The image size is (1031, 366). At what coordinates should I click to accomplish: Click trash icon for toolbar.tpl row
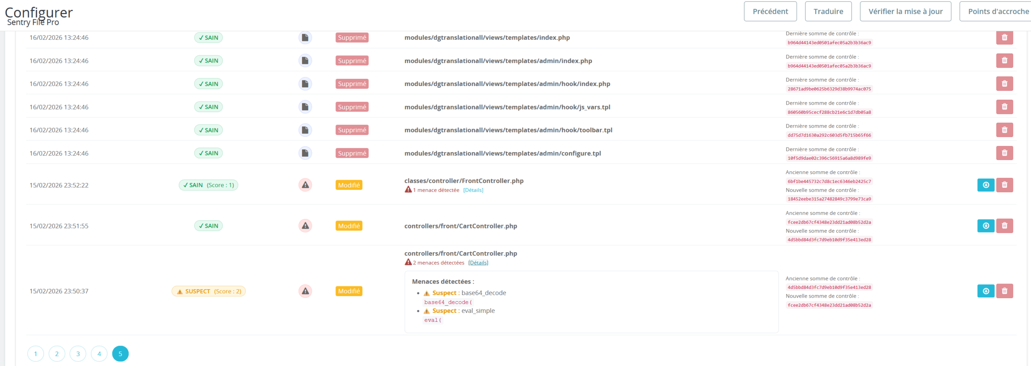(1004, 130)
